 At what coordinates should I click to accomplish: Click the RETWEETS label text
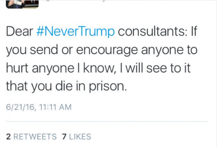click(35, 137)
